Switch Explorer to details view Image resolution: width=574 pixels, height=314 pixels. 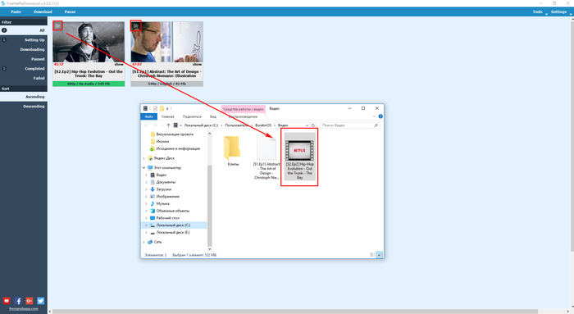point(372,255)
